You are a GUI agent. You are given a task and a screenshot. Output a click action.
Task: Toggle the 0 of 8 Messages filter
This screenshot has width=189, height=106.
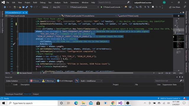65,81
